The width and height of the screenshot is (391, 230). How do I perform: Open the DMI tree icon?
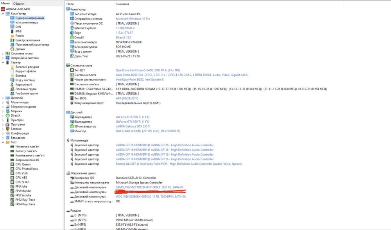click(x=12, y=27)
